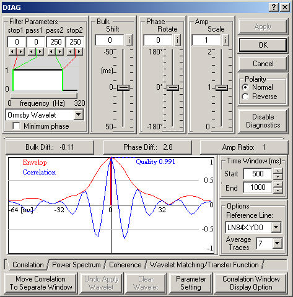Select Normal polarity
This screenshot has width=293, height=297.
click(245, 87)
